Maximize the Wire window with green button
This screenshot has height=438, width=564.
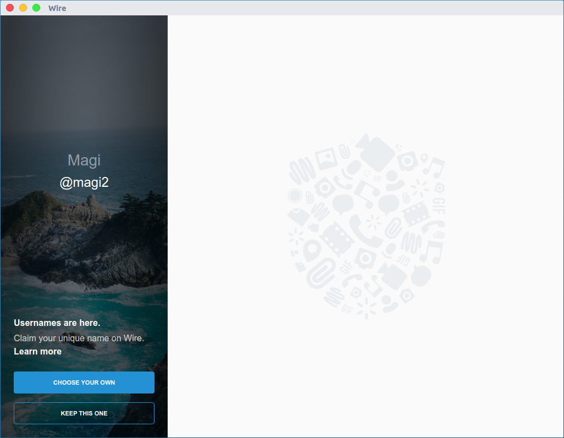[x=36, y=8]
